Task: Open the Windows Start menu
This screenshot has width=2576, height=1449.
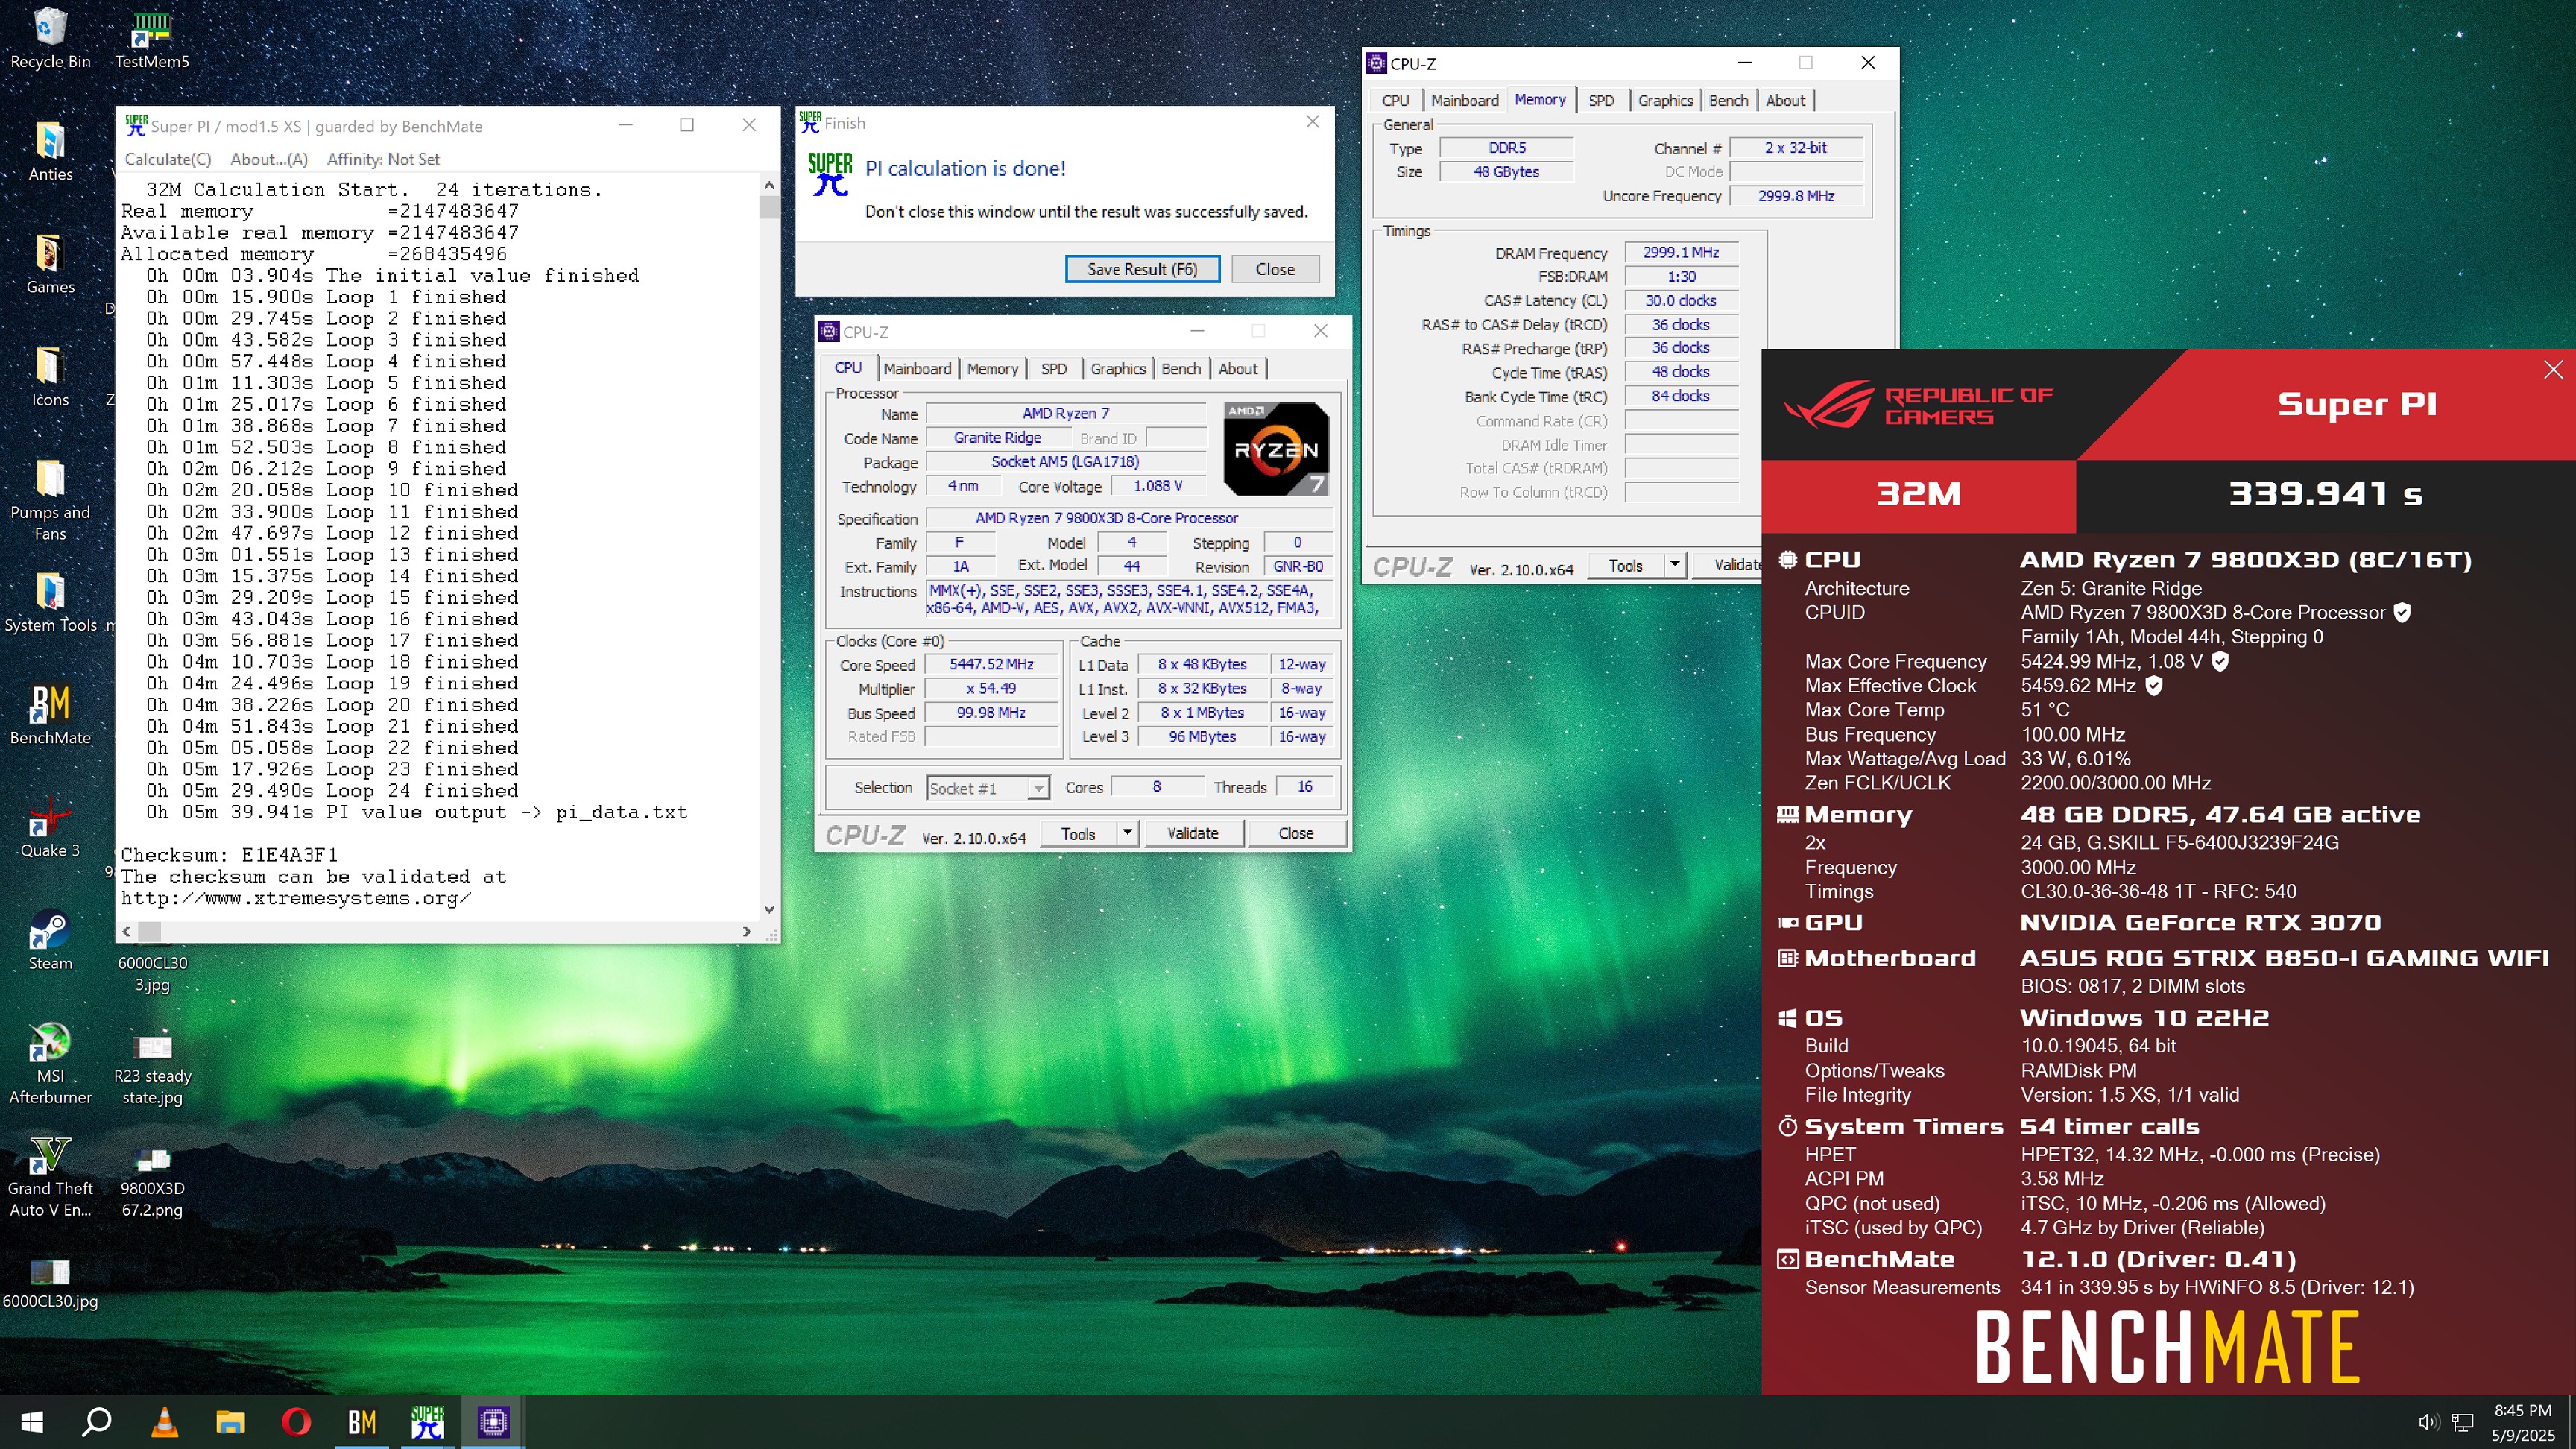Action: (32, 1421)
